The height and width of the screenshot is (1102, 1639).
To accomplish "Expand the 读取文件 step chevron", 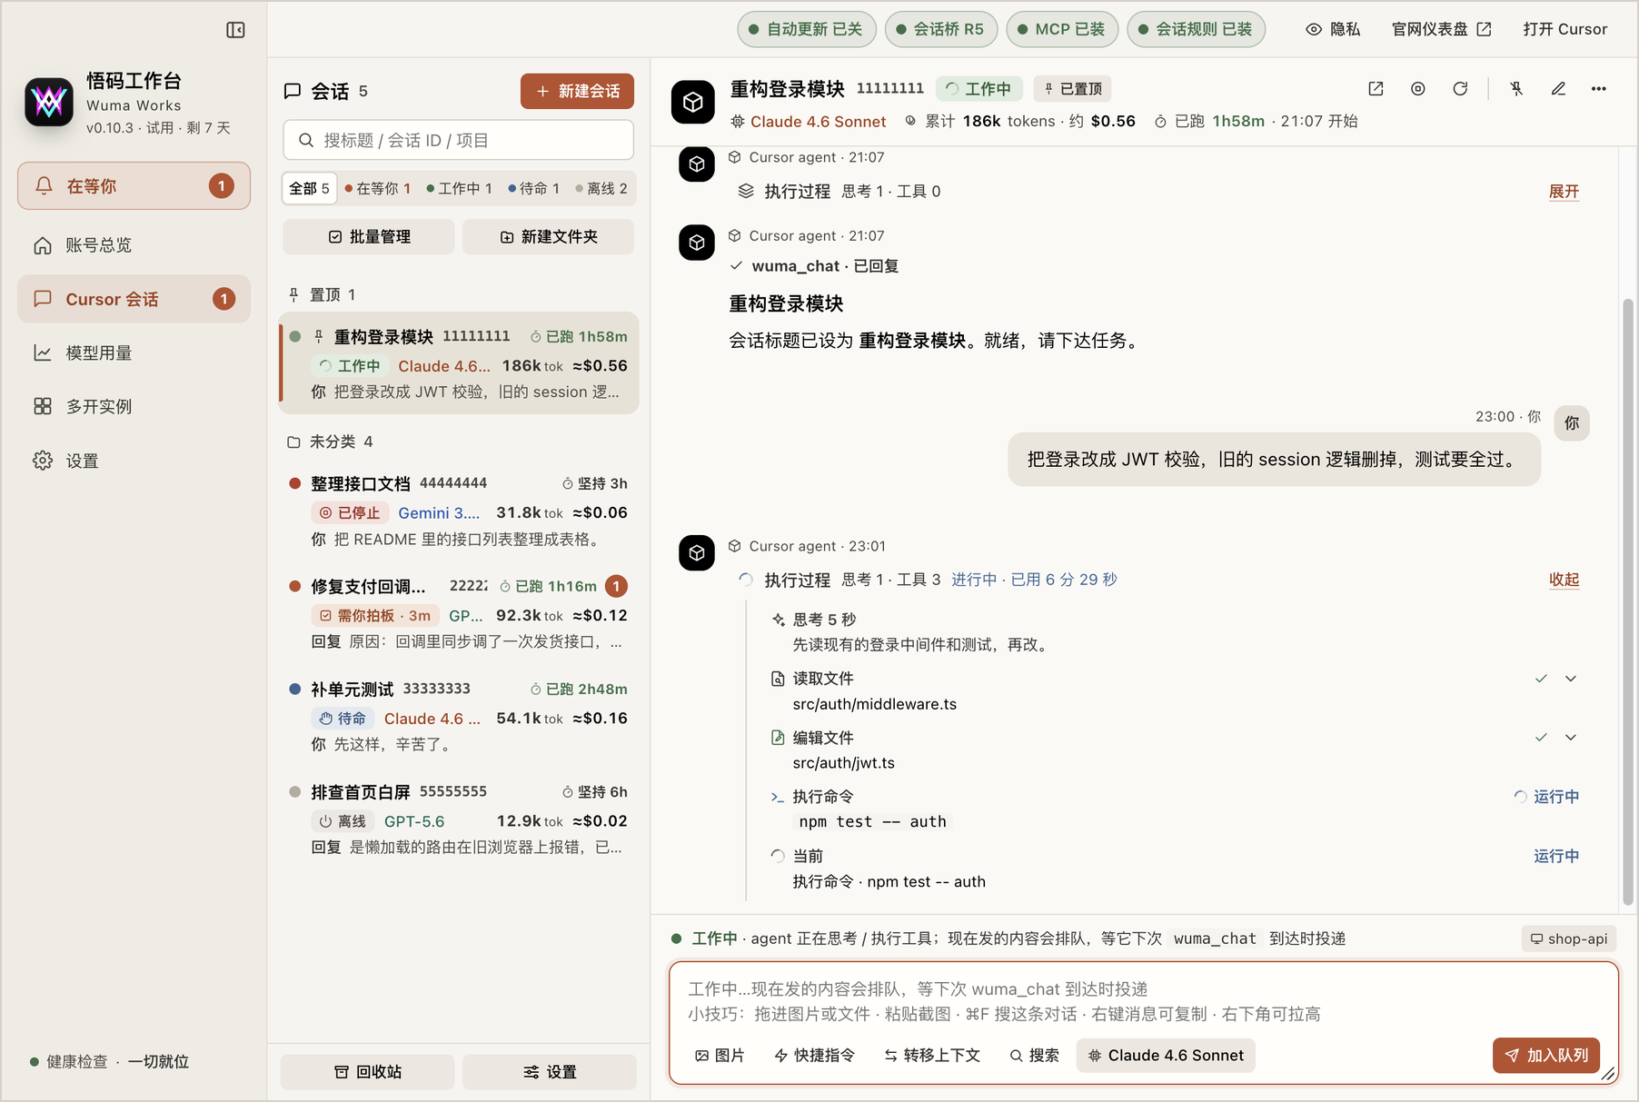I will click(x=1571, y=679).
